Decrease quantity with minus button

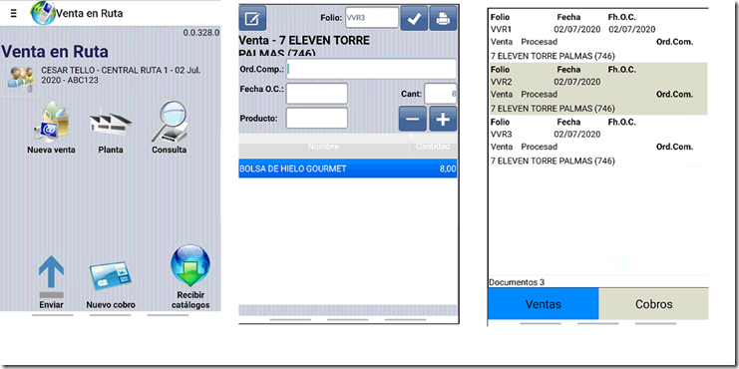pos(413,119)
